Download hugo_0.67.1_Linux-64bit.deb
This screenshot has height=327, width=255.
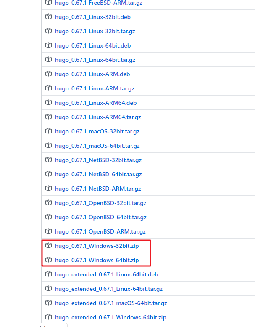coord(93,45)
